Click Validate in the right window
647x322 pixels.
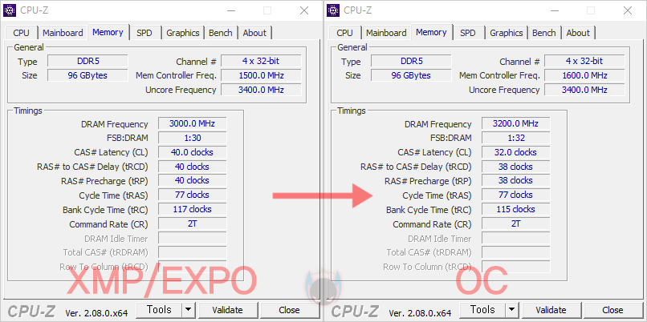(x=551, y=310)
